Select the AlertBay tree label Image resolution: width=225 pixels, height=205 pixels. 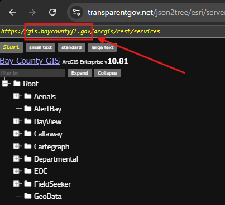[47, 109]
